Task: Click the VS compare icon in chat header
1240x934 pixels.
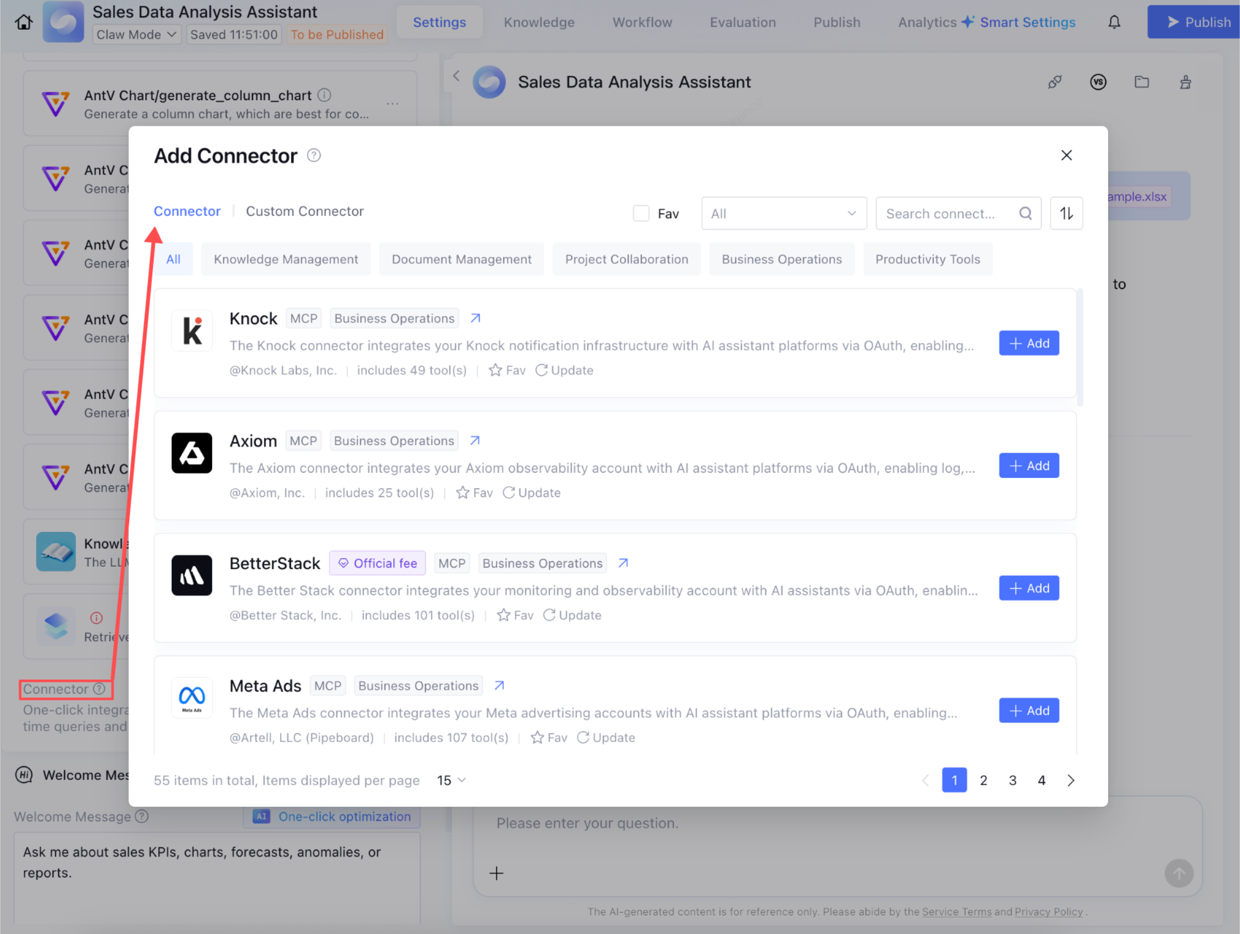Action: pyautogui.click(x=1098, y=83)
